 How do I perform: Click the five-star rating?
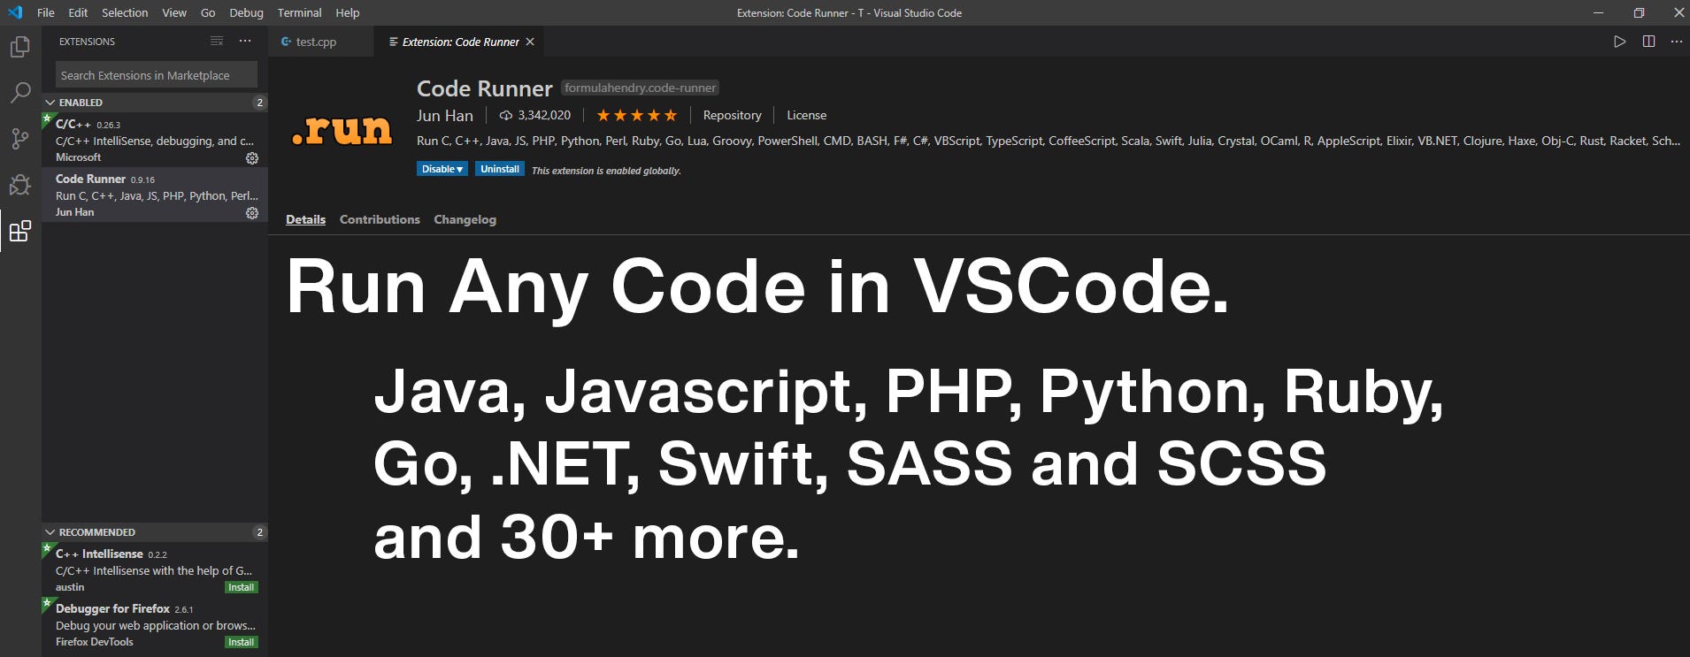pyautogui.click(x=636, y=115)
